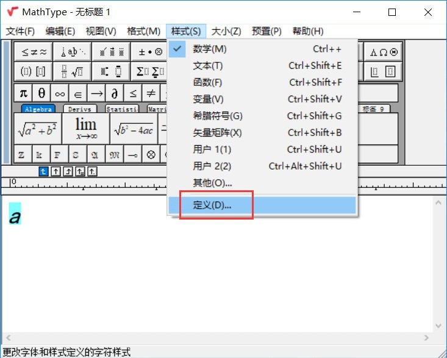
Task: Open the embellishments palette
Action: click(112, 52)
